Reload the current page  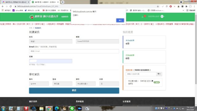click(x=10, y=6)
